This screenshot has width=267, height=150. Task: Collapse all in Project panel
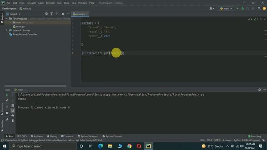point(57,14)
